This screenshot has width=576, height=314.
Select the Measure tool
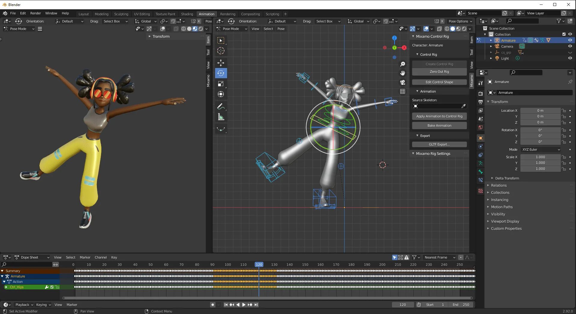pyautogui.click(x=221, y=117)
